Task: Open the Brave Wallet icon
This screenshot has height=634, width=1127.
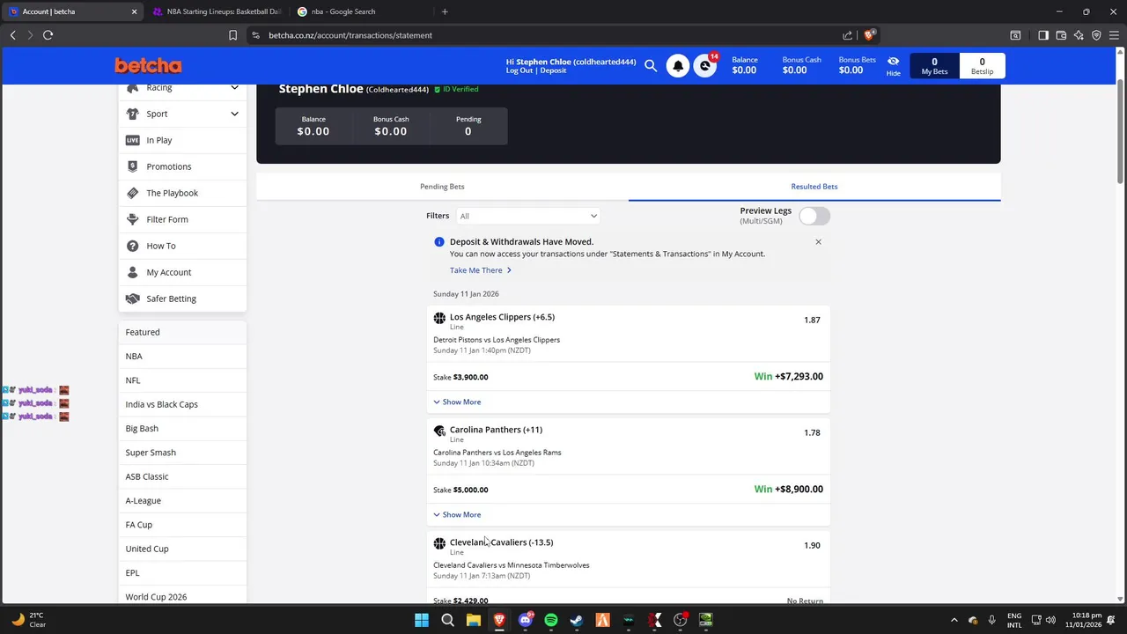Action: click(x=1061, y=35)
